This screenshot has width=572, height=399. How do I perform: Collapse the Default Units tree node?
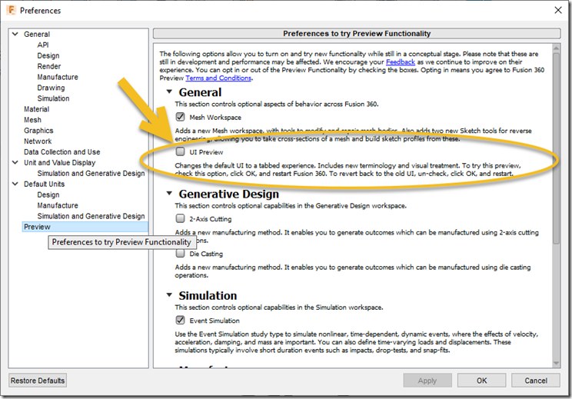click(15, 184)
